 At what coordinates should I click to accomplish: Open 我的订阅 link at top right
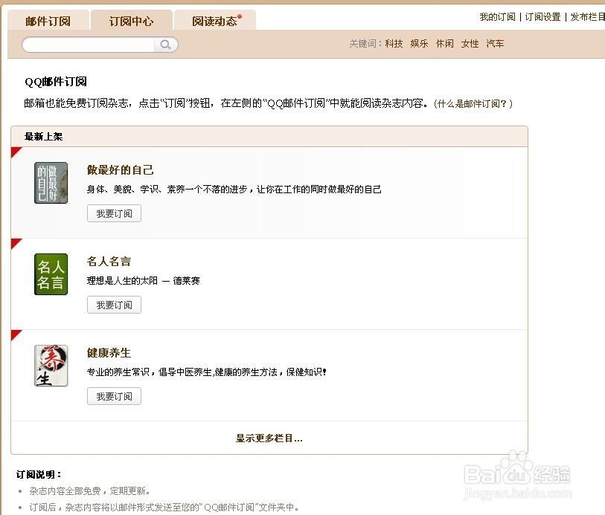point(497,17)
